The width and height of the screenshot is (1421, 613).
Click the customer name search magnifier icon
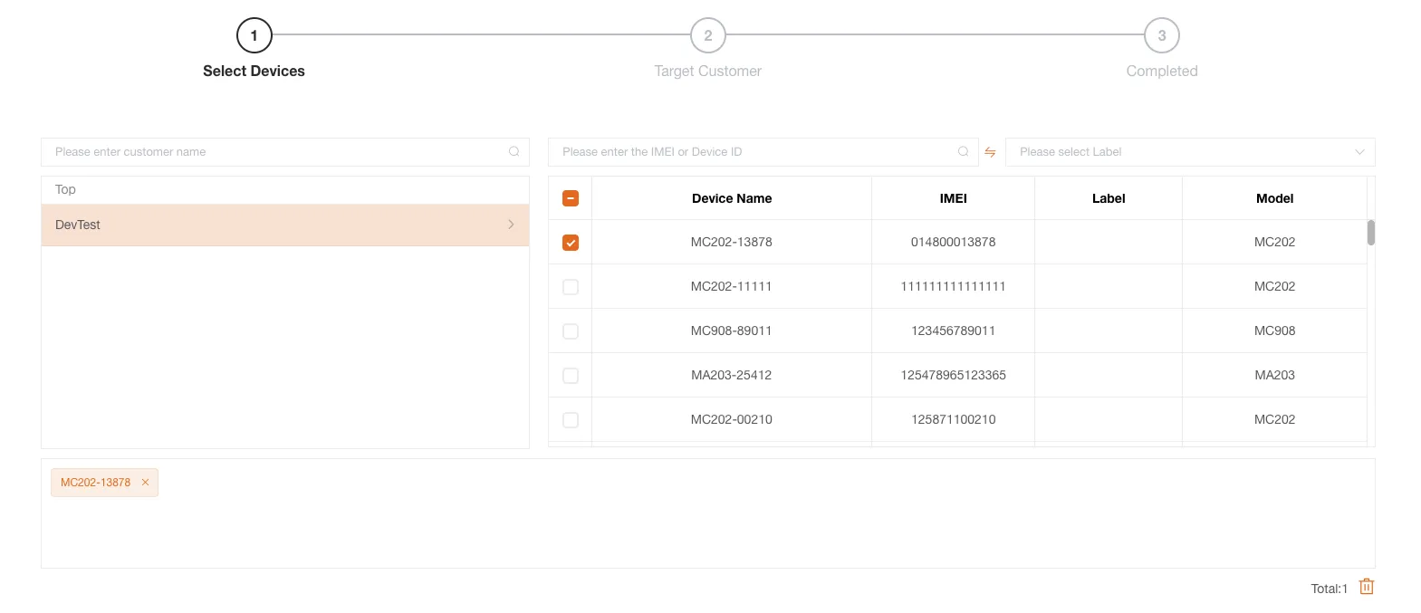(514, 152)
